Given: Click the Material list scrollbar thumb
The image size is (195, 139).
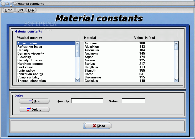Looking at the screenshot, I should click(x=176, y=48).
